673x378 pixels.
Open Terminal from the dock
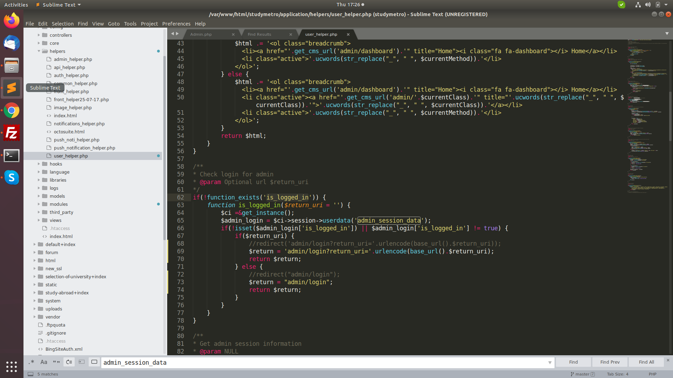pos(12,155)
